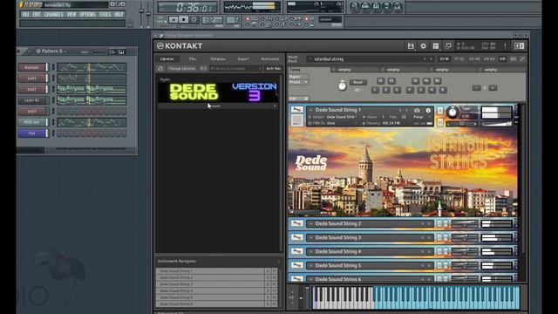Toggle Solo on Dede Sound String 2

[439, 223]
